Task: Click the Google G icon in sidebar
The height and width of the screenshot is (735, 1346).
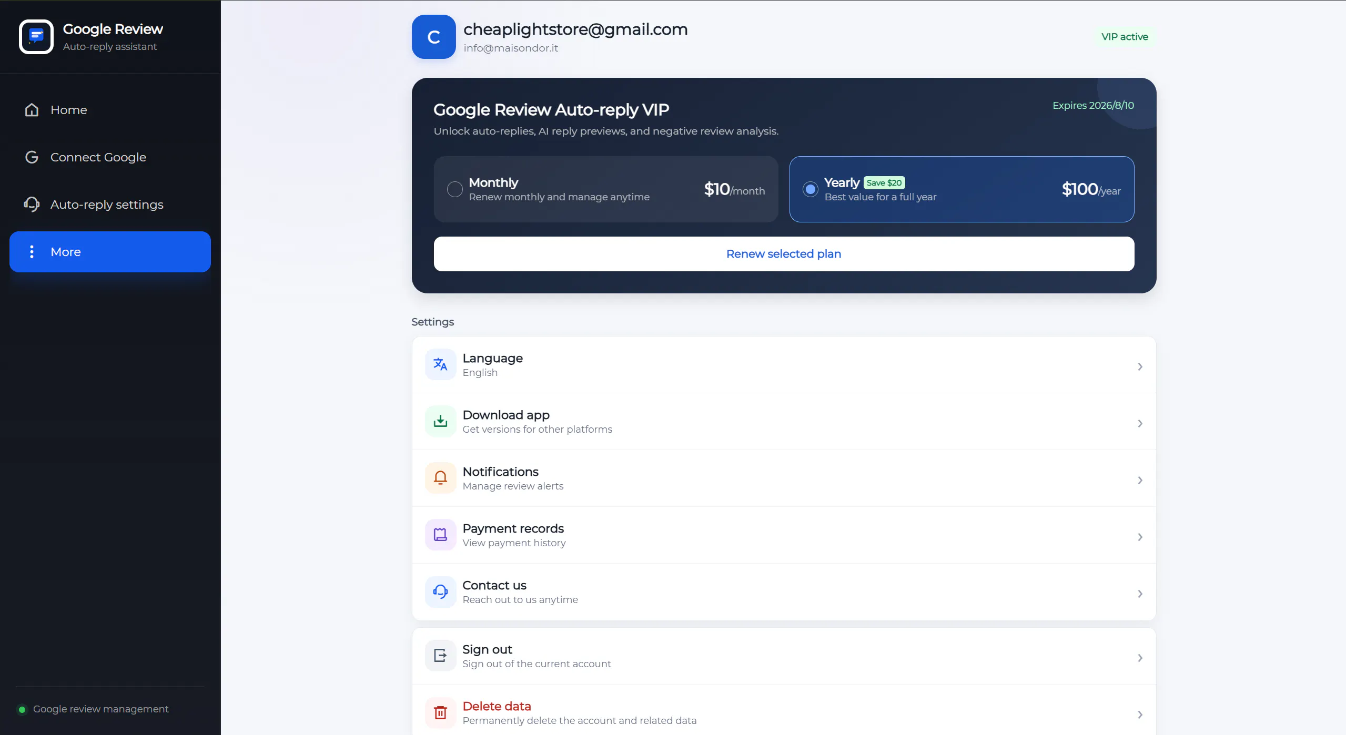Action: click(32, 157)
